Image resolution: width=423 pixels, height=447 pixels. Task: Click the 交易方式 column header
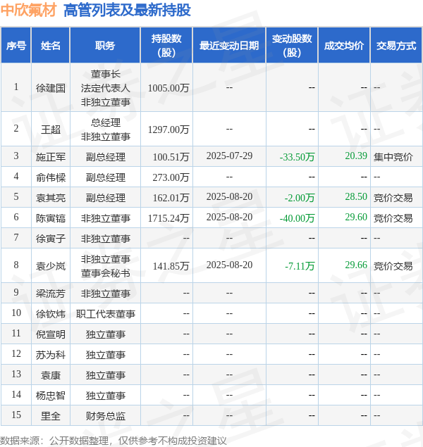pyautogui.click(x=396, y=45)
